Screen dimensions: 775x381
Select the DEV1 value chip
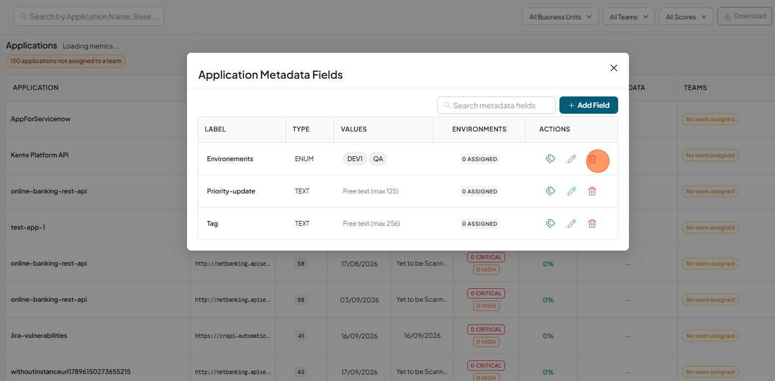tap(355, 159)
